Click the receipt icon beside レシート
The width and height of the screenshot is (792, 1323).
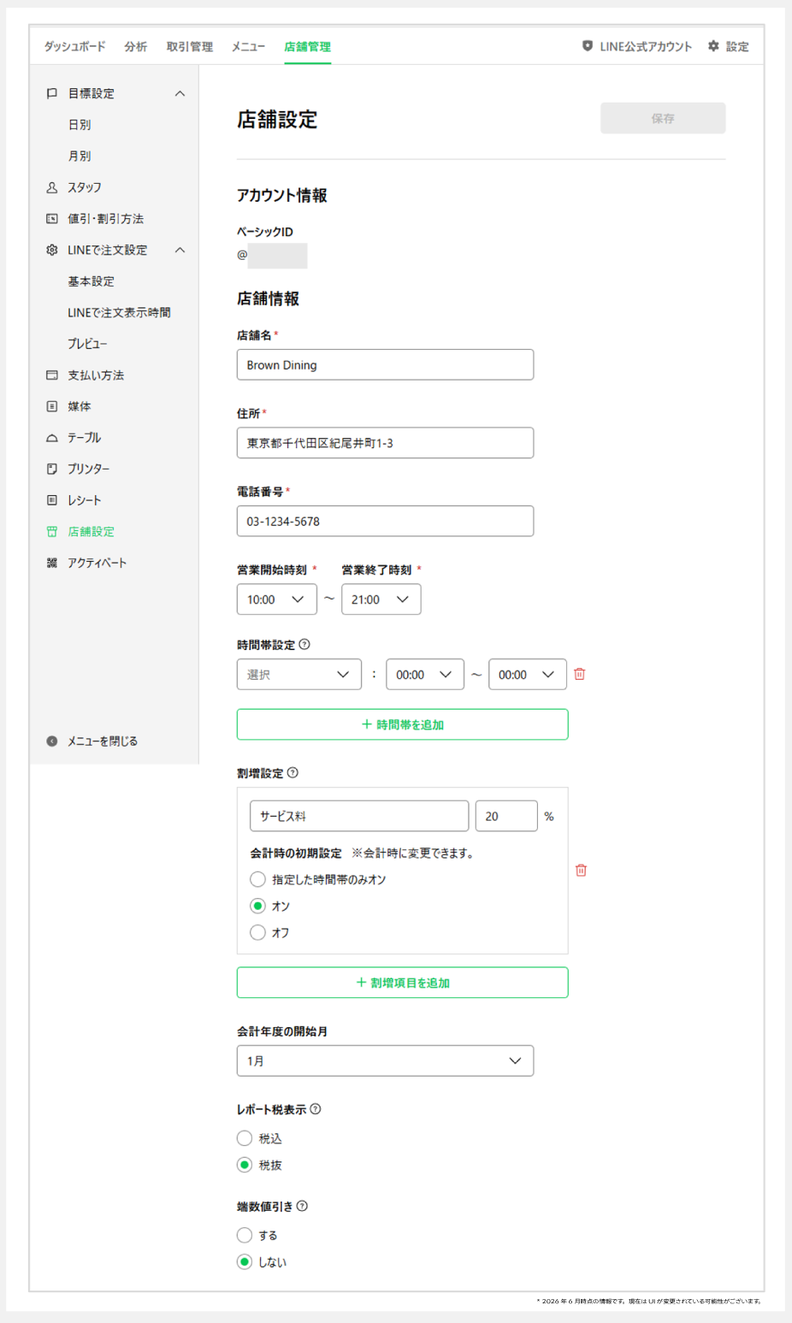coord(52,500)
